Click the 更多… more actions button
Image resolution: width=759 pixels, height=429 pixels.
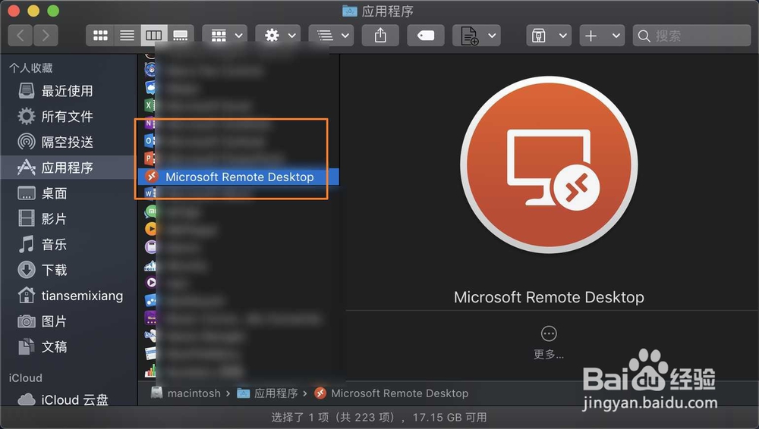(x=549, y=343)
